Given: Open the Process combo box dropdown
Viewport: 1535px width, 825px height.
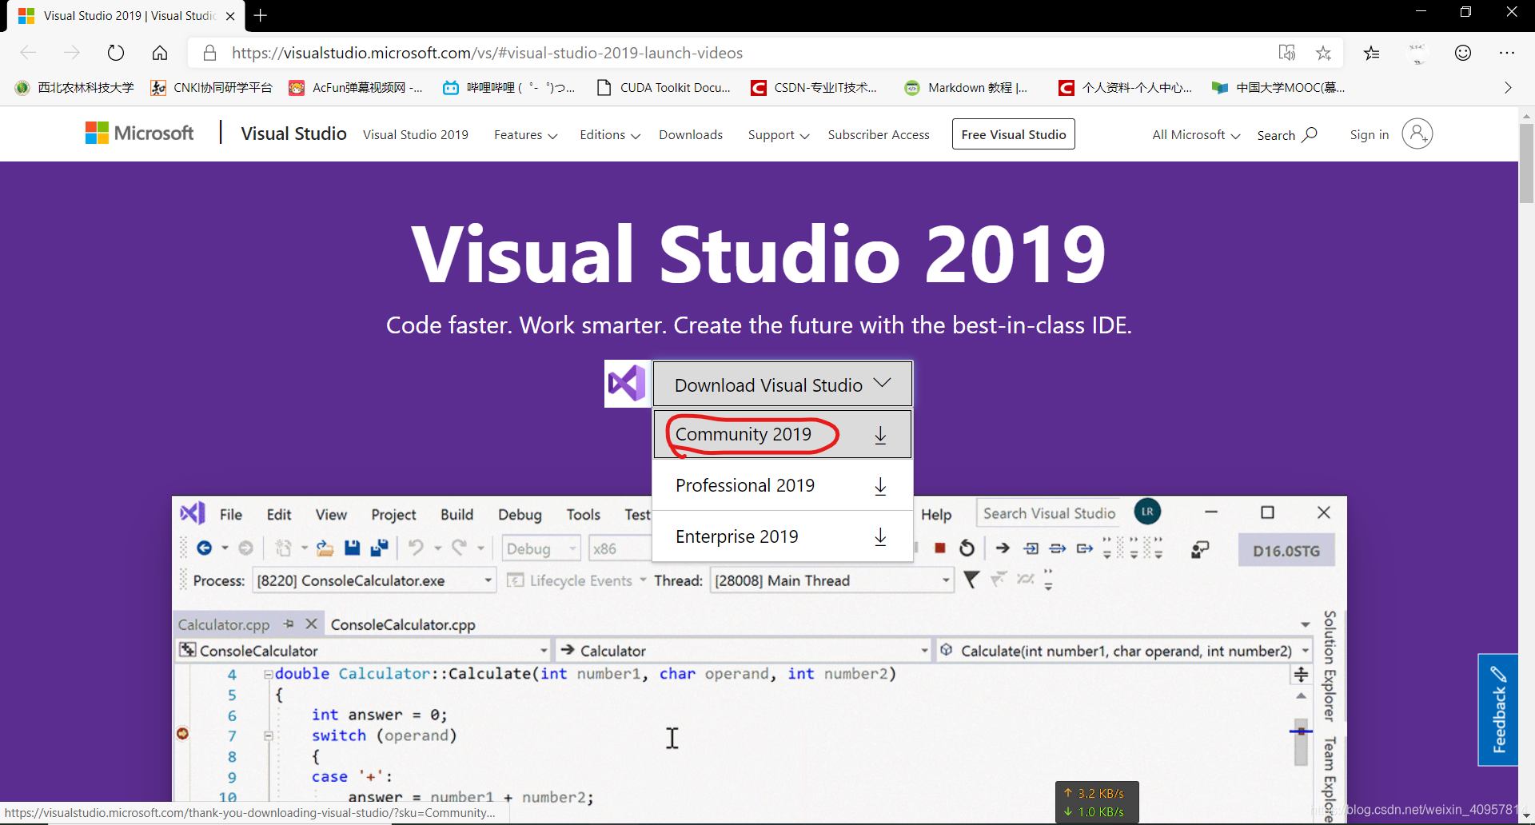Looking at the screenshot, I should (x=488, y=580).
